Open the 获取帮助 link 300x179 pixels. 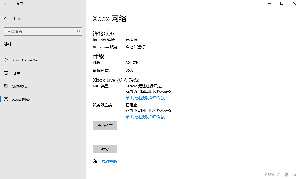(x=109, y=162)
